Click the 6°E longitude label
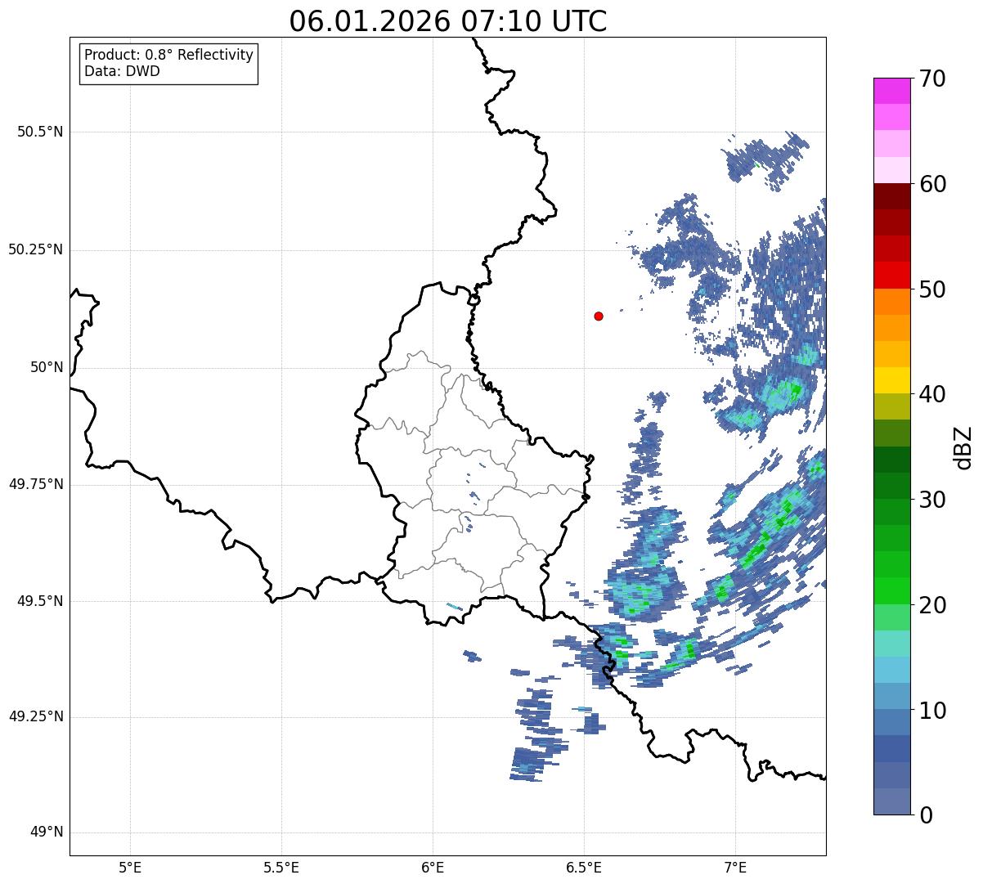Image resolution: width=983 pixels, height=884 pixels. 433,867
